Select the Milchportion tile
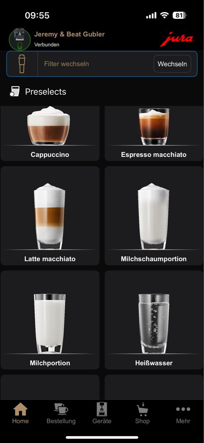 pyautogui.click(x=50, y=320)
